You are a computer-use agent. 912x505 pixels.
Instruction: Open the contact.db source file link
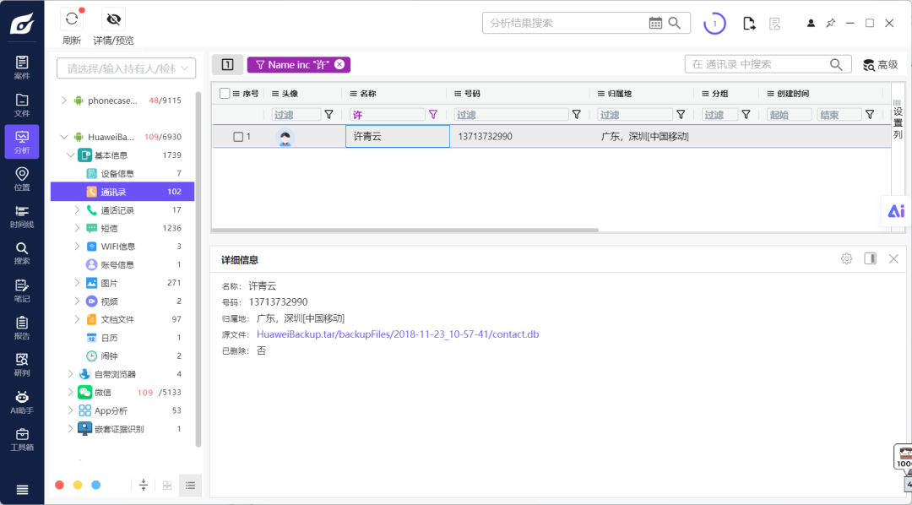pos(398,334)
